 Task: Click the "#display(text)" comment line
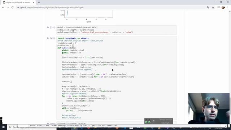(x=70, y=115)
